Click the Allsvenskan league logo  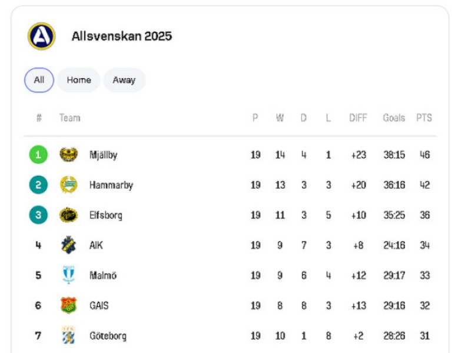tap(41, 36)
